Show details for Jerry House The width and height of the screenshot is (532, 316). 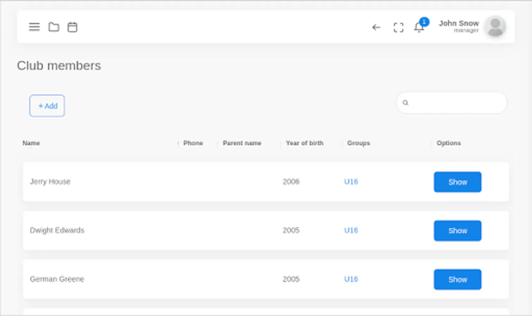(457, 182)
